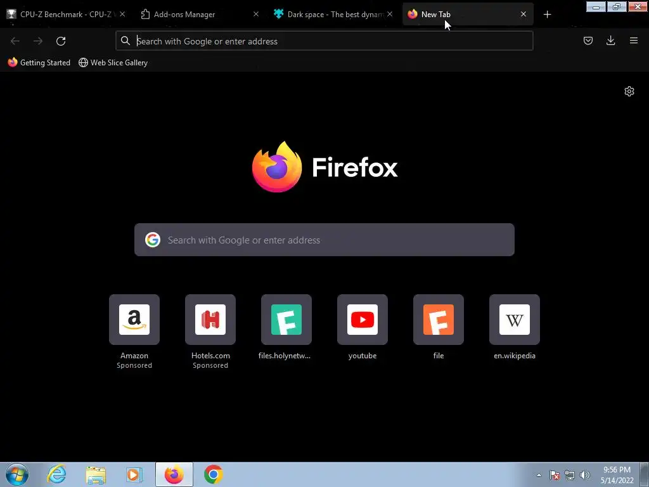Open the file shortcut tile

click(x=439, y=320)
